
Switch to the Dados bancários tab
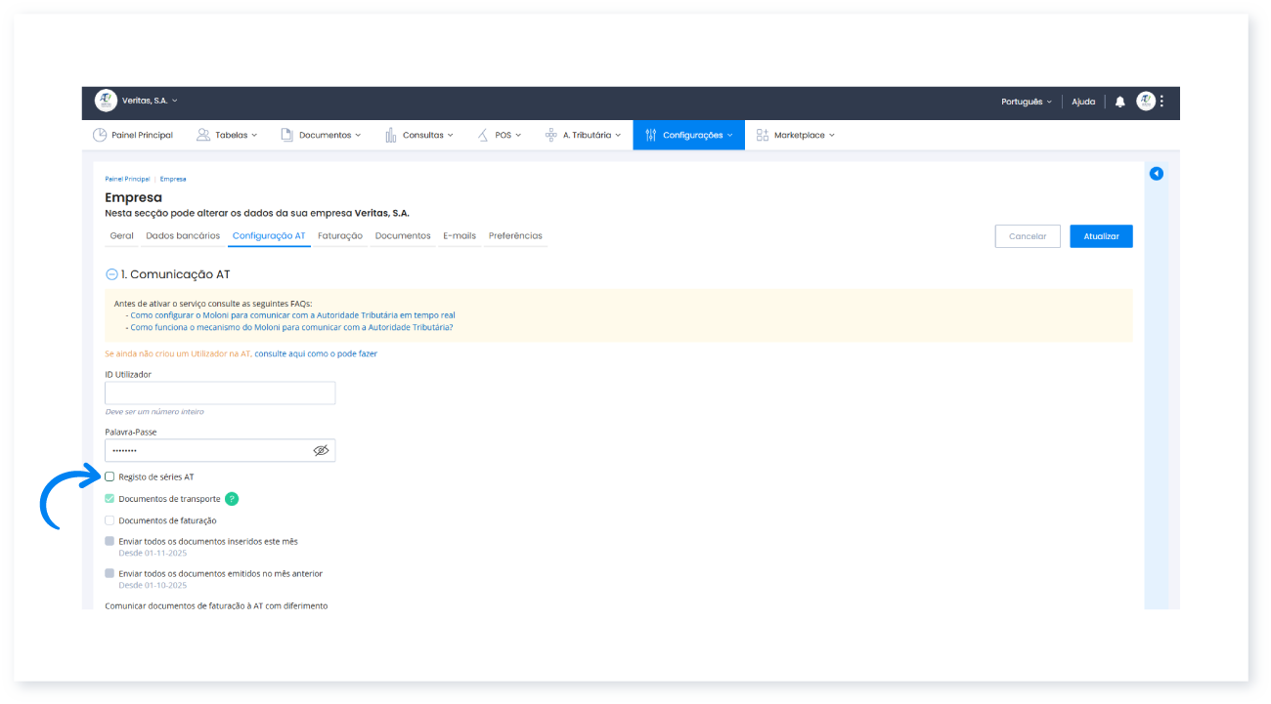click(x=183, y=236)
